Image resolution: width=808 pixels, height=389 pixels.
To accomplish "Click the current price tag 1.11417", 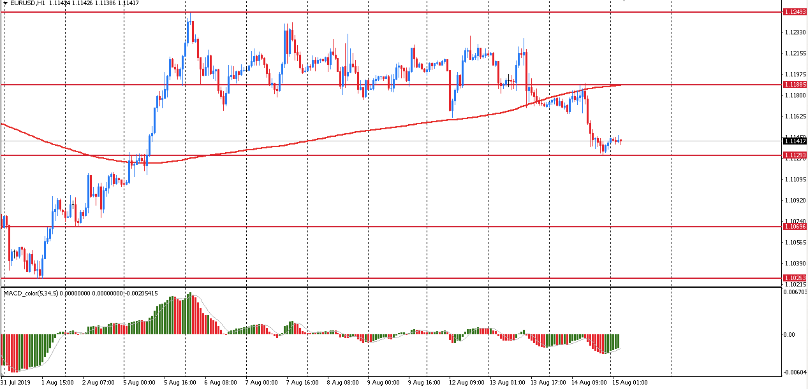I will click(795, 141).
